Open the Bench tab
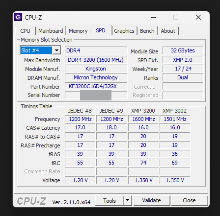The image size is (220, 216). click(x=147, y=31)
